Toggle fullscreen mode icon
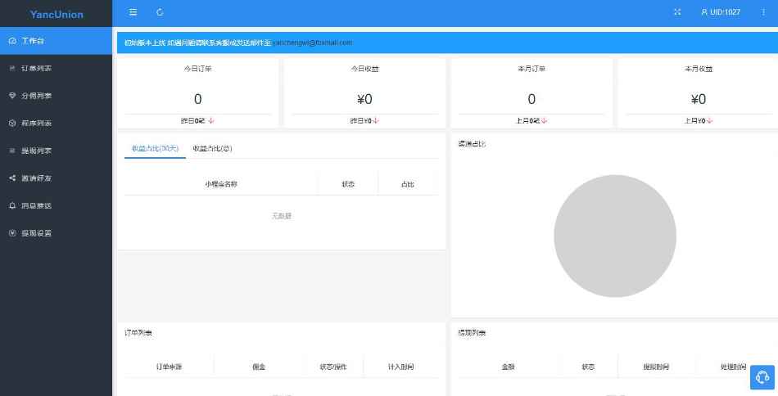Screen dimensions: 778x396 tap(677, 12)
